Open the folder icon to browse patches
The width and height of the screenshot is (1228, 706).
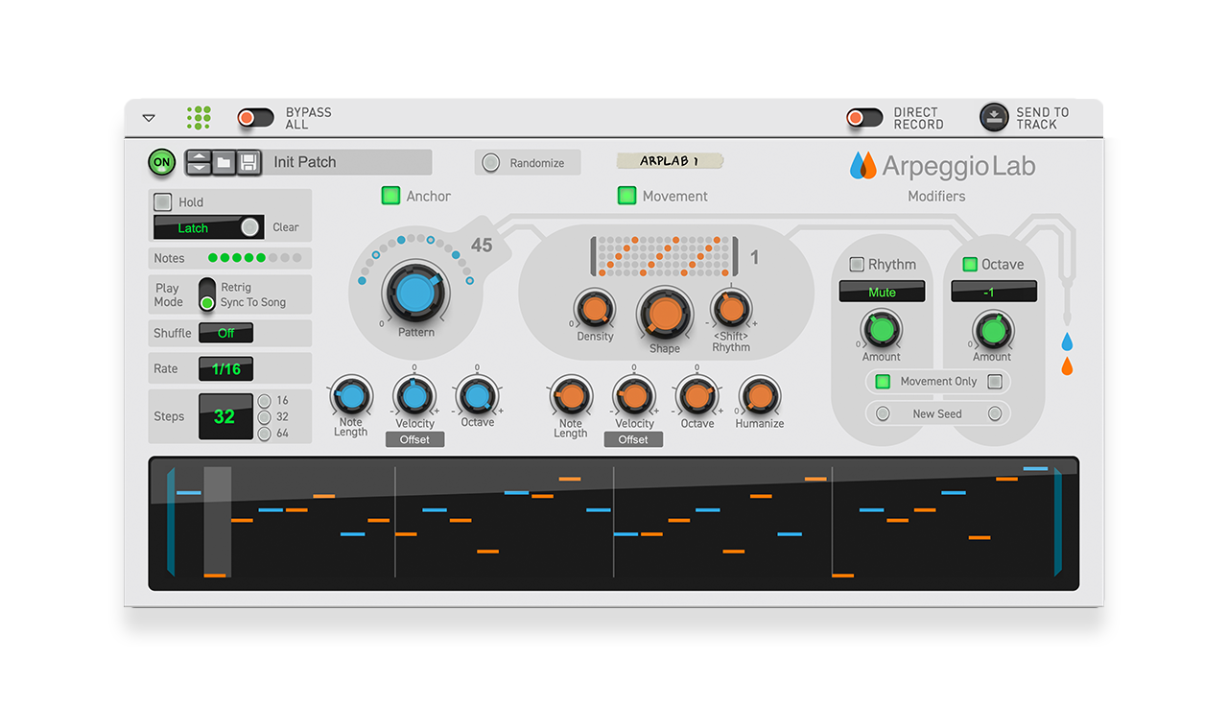tap(224, 162)
